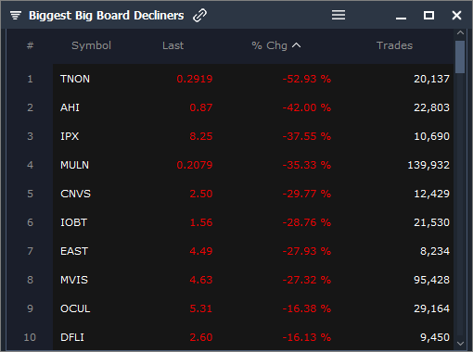
Task: Sort by the Last column header
Action: 173,45
